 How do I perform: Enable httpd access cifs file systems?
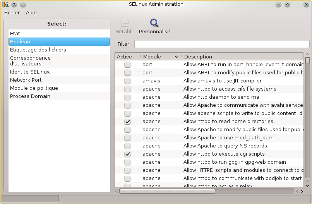point(127,89)
